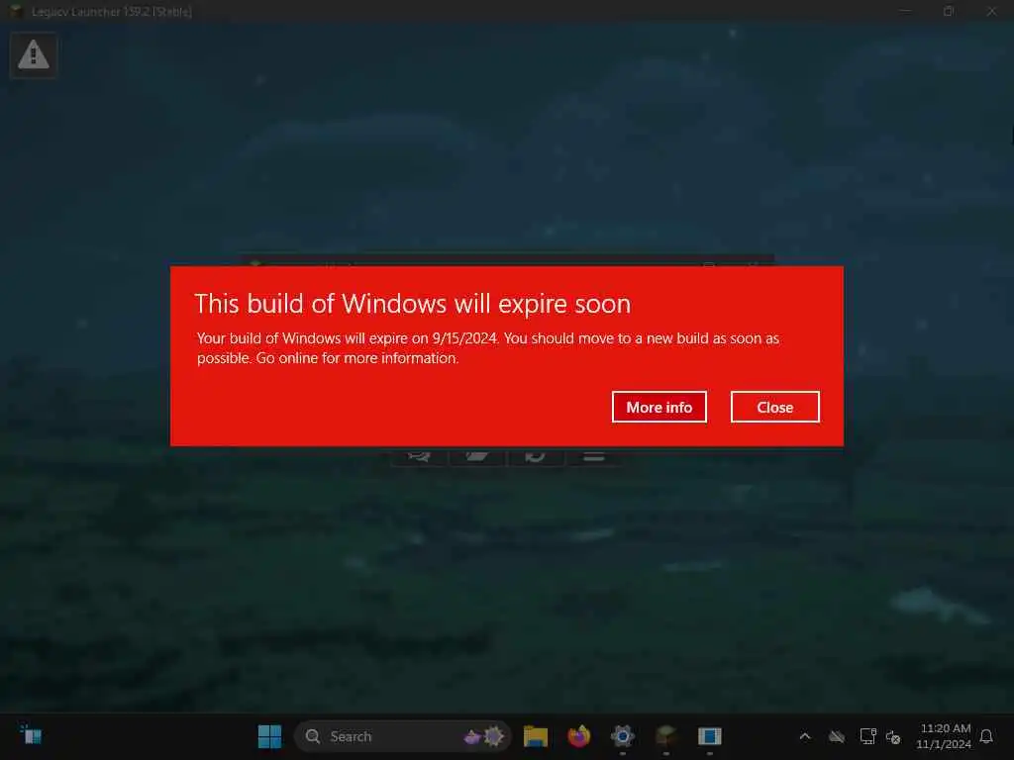The height and width of the screenshot is (760, 1014).
Task: Dismiss the expiry warning with Close
Action: tap(774, 407)
